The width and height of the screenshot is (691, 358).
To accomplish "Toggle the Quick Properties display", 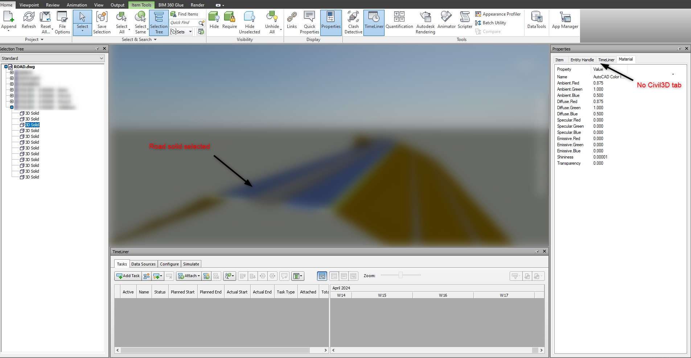I will [309, 22].
